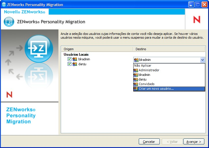Cancel the migration with Cancelar
This screenshot has height=148, width=209.
tap(149, 142)
